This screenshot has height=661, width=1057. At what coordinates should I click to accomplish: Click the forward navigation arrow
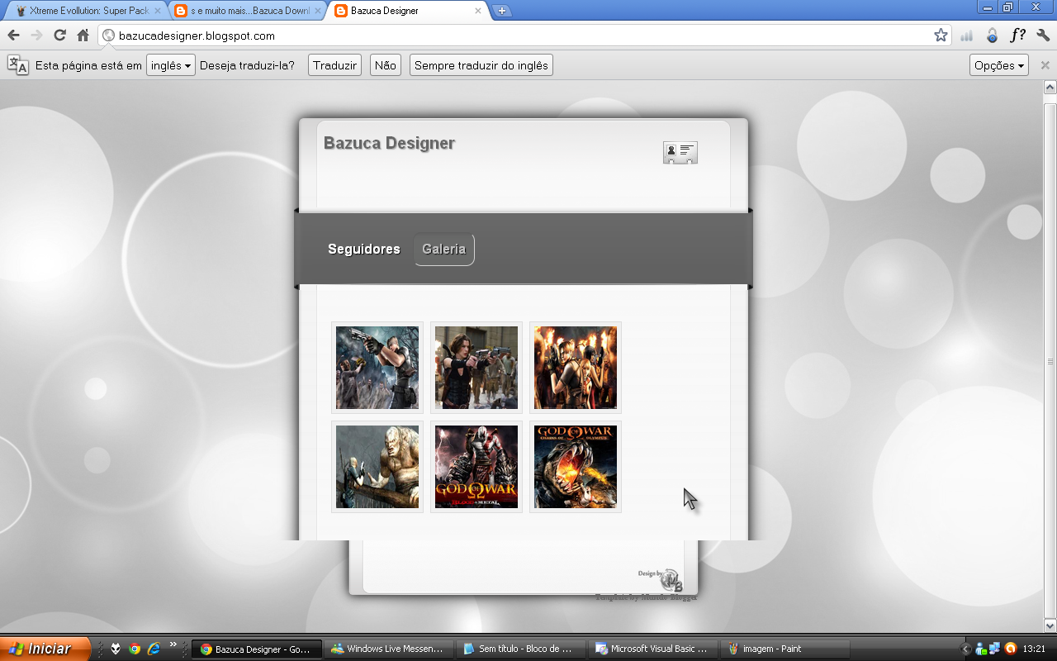pos(36,36)
